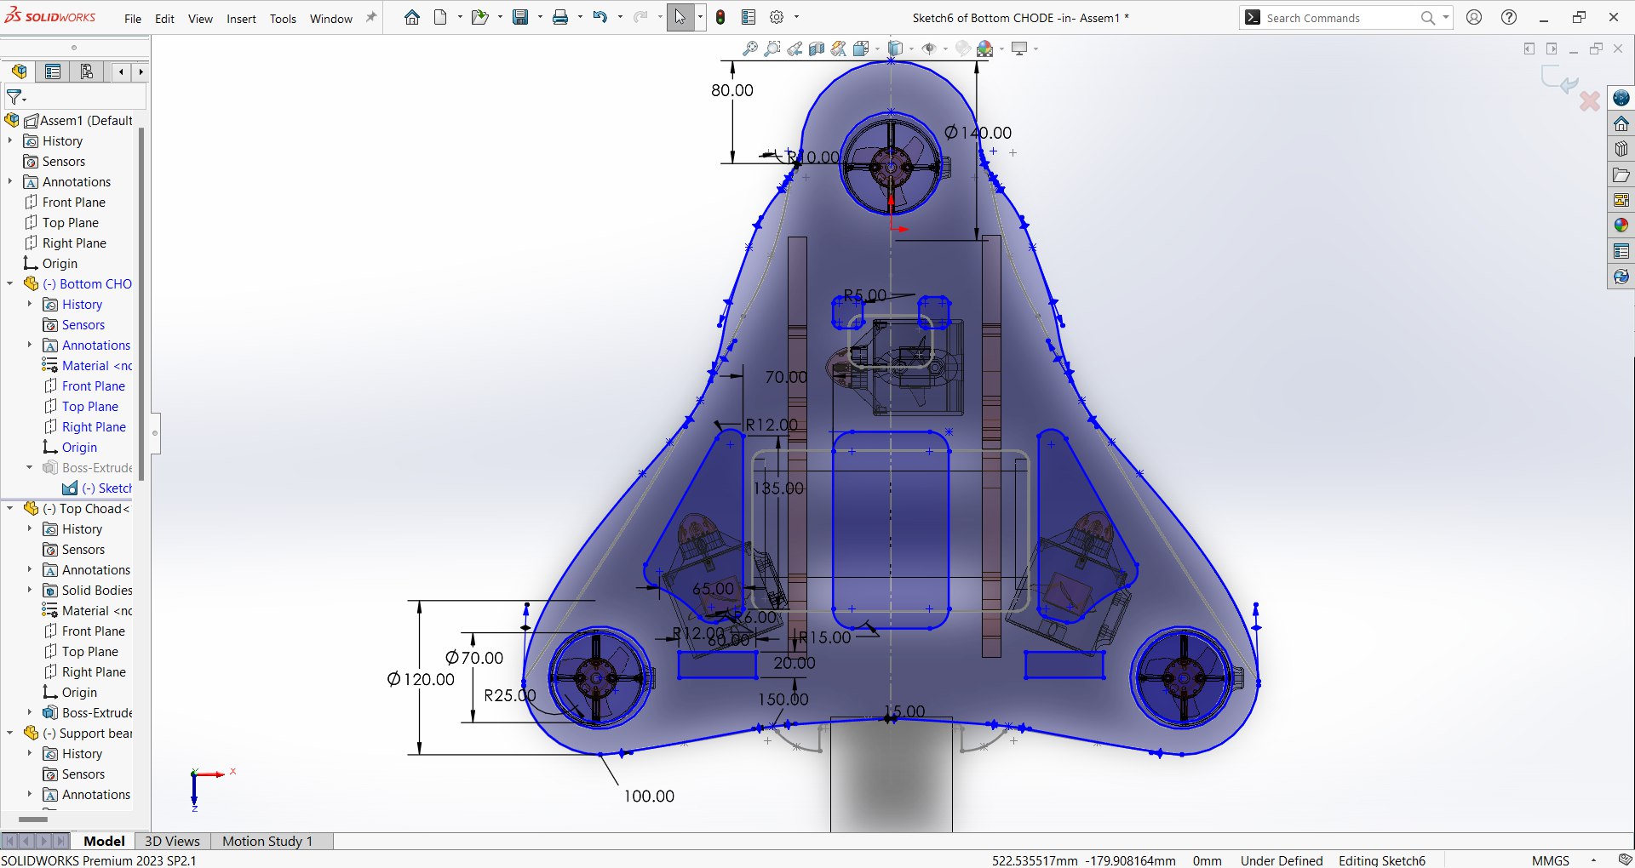Switch to the Motion Study 1 tab

tap(267, 841)
